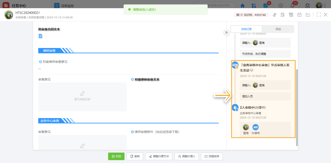Click the 打印 print button
This screenshot has width=331, height=163.
pos(116,156)
